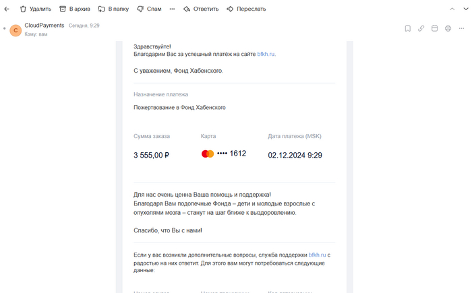Open header three-dot options menu

click(462, 29)
